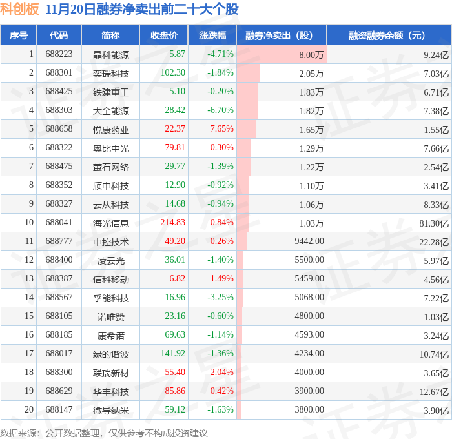Click the 11月20日融券净卖出前二十大个股 heading
The height and width of the screenshot is (439, 452).
click(x=142, y=9)
